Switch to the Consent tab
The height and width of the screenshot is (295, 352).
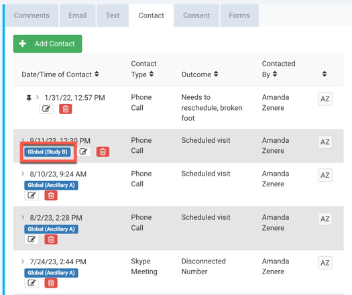coord(196,15)
